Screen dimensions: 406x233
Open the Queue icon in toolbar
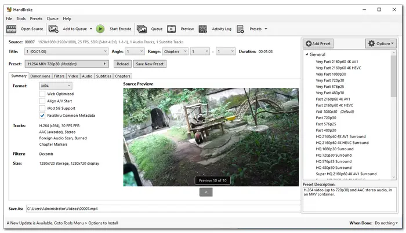(x=142, y=29)
